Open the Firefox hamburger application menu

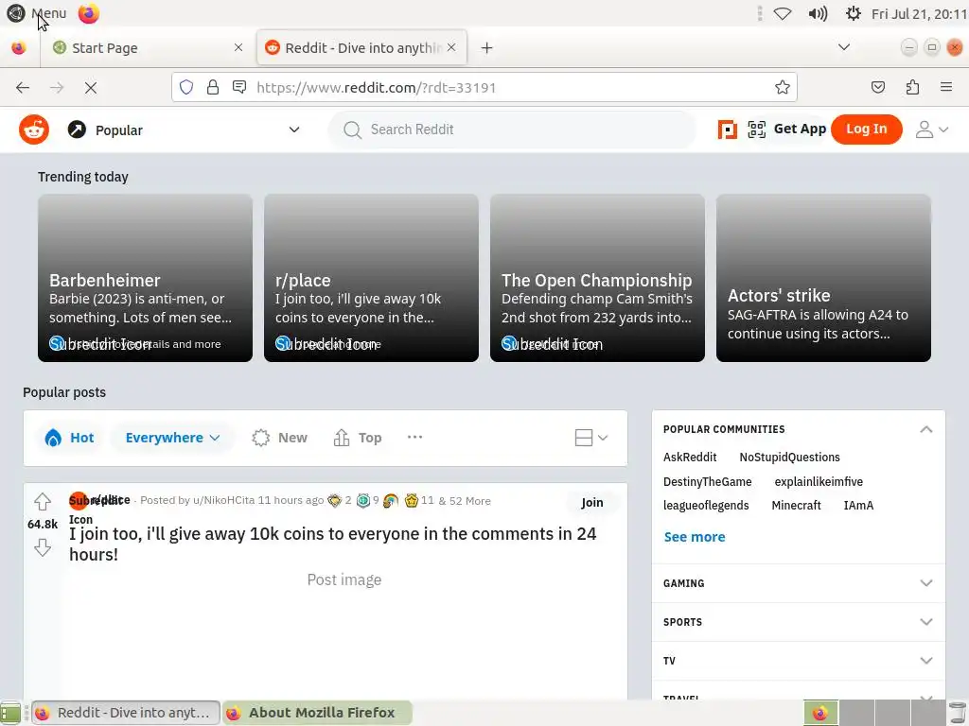[x=945, y=87]
